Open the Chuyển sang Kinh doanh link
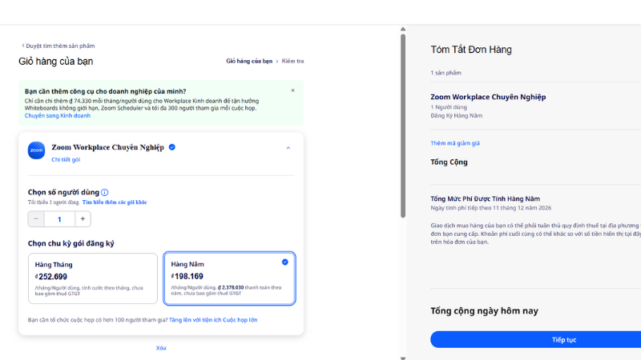Image resolution: width=641 pixels, height=360 pixels. [58, 115]
